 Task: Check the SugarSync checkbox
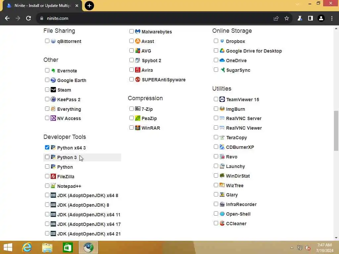[x=216, y=69]
